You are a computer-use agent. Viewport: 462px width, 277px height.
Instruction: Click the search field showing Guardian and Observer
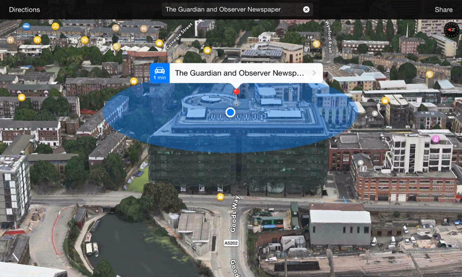pyautogui.click(x=231, y=10)
